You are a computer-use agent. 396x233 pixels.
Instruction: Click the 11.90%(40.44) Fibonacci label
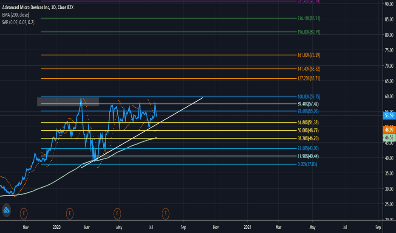point(308,156)
